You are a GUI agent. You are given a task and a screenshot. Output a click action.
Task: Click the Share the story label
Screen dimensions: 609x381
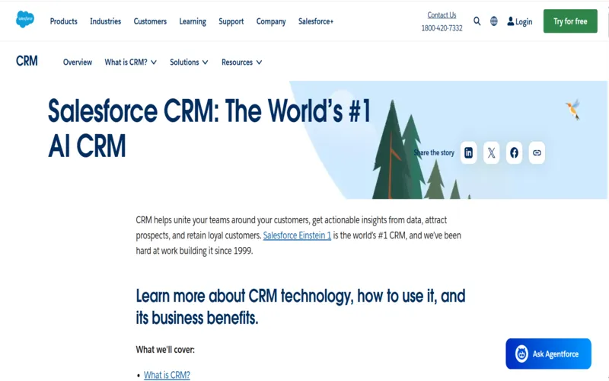click(x=434, y=152)
